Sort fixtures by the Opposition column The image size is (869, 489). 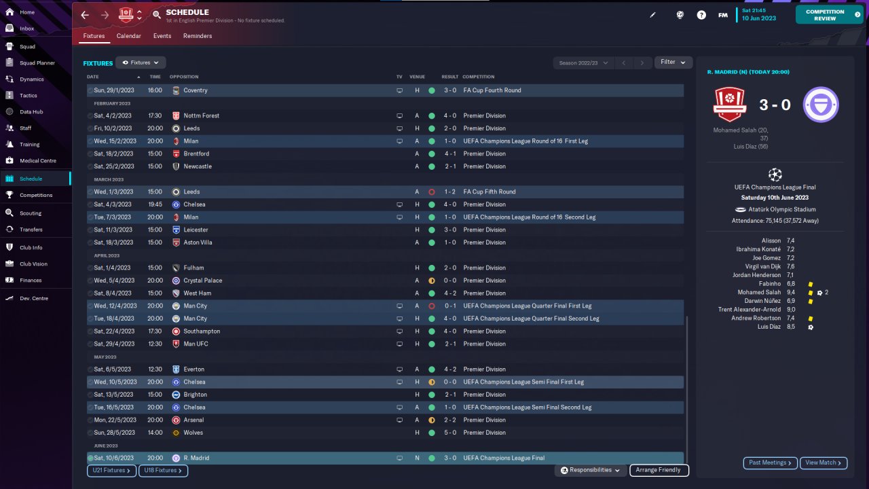click(x=184, y=77)
